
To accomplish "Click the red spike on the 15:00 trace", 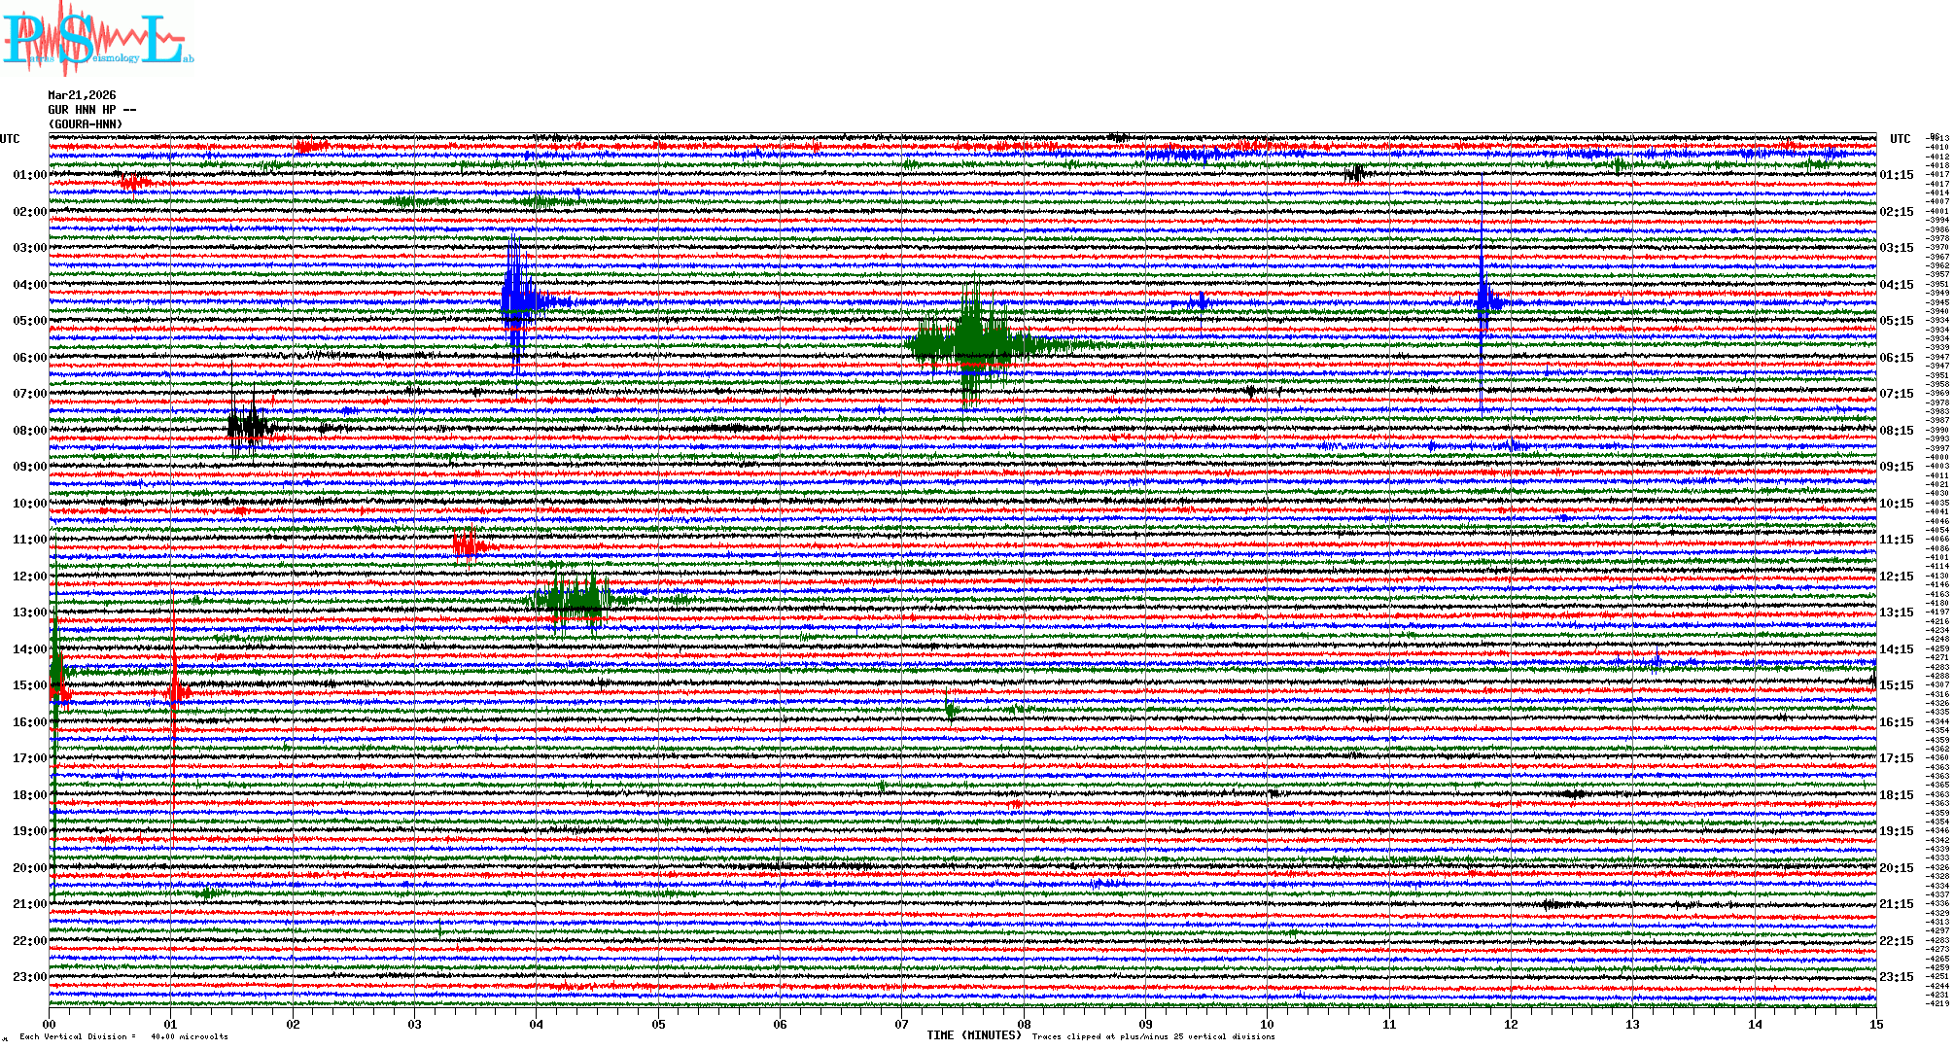I will (x=175, y=691).
